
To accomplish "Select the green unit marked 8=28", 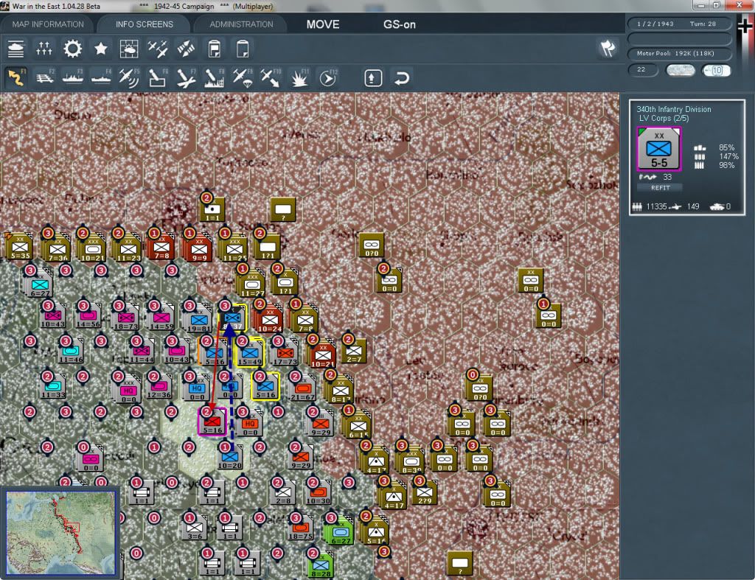I will point(321,566).
